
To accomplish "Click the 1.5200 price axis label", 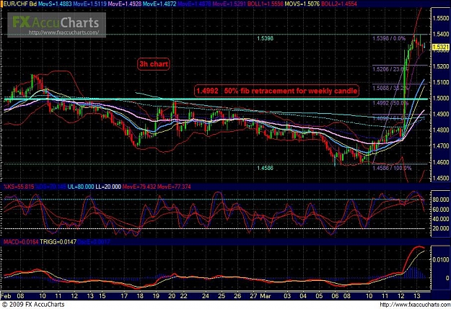I will pos(441,66).
